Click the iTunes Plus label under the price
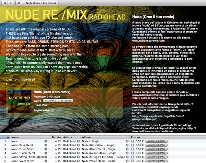The height and width of the screenshot is (163, 206). pyautogui.click(x=40, y=105)
